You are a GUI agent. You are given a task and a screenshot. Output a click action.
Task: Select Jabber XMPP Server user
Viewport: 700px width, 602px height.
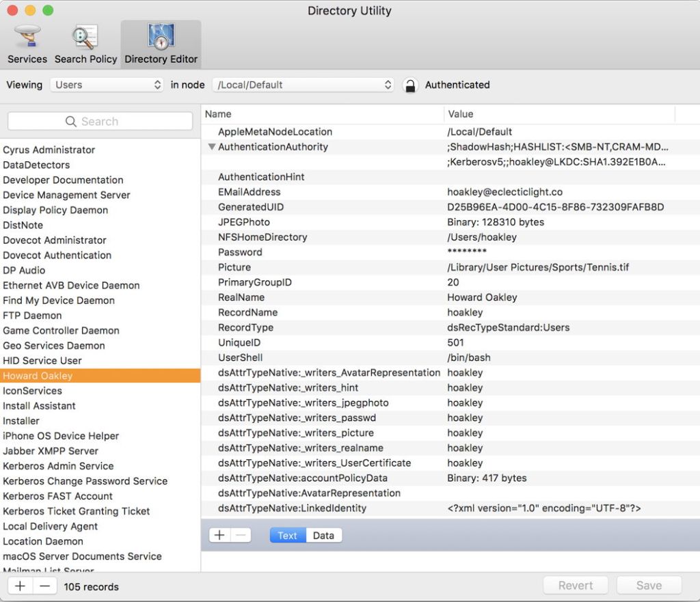point(100,451)
